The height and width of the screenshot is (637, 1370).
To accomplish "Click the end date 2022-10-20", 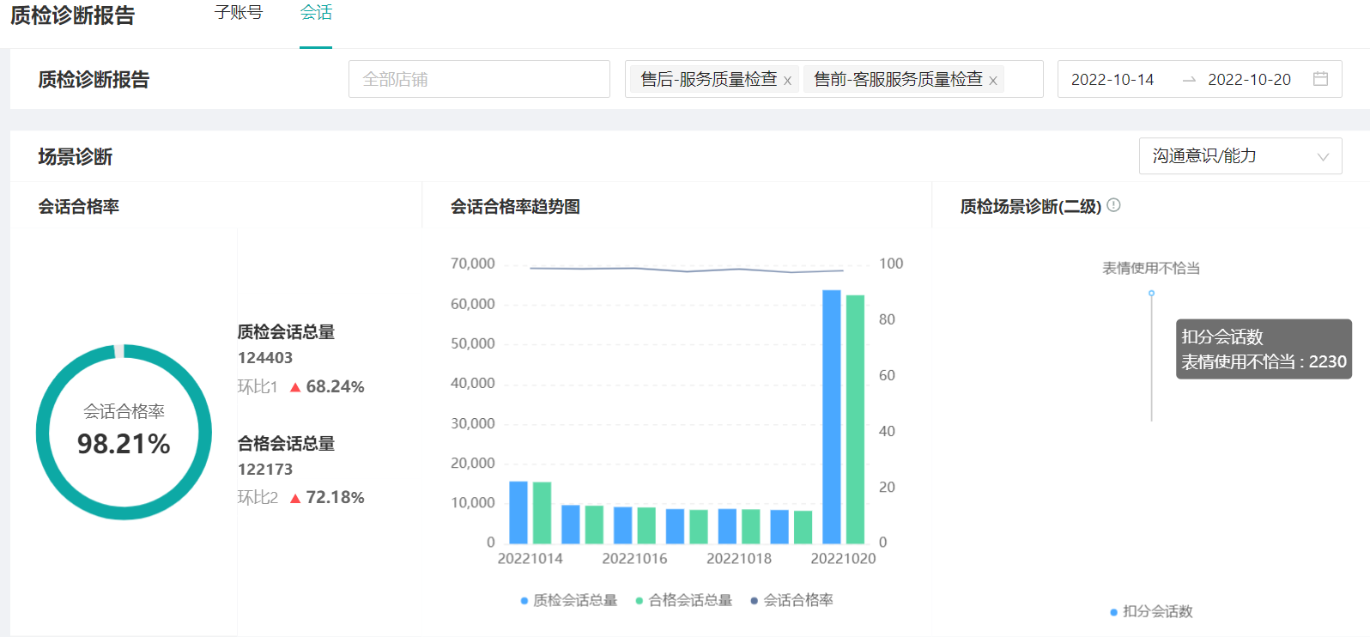I will tap(1249, 80).
